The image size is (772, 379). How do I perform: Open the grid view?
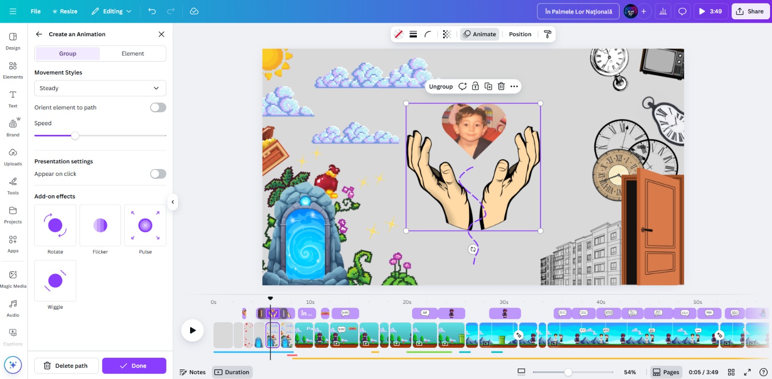731,372
